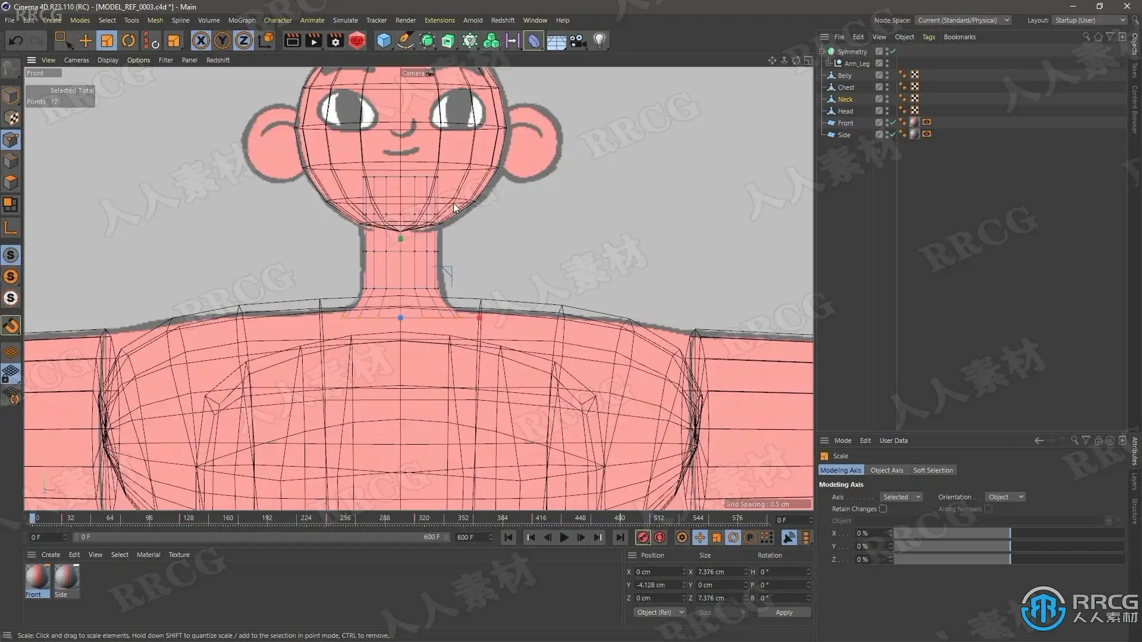
Task: Open the Axis Selected dropdown
Action: pyautogui.click(x=901, y=497)
